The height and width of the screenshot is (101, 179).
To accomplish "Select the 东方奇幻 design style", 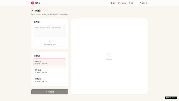I will click(50, 80).
